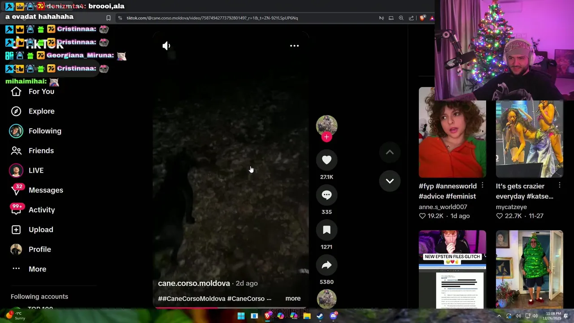Open the anne.s_world007 profile link

tap(443, 207)
